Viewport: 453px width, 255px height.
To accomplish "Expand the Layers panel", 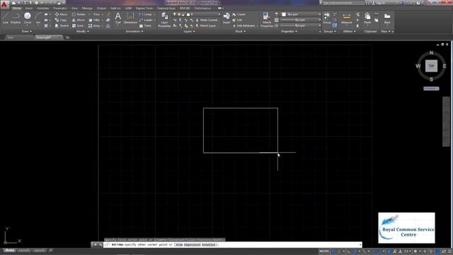I will [x=189, y=31].
